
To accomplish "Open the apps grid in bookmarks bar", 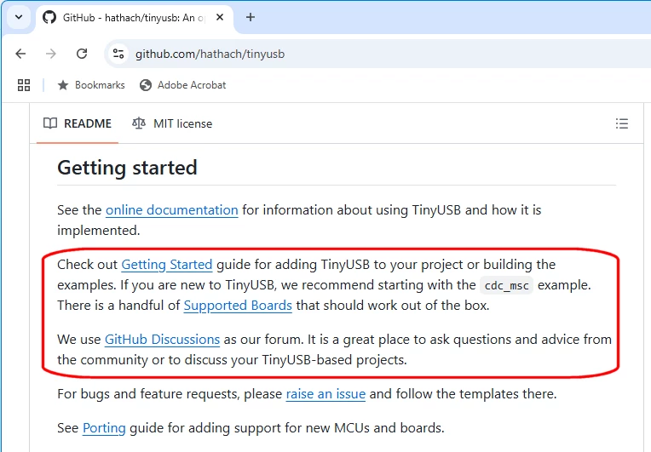I will click(24, 85).
